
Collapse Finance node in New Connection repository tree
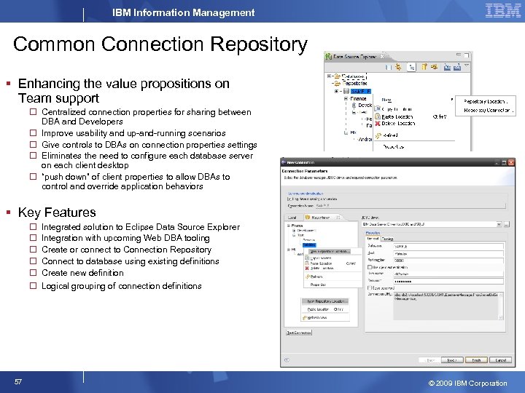(x=288, y=226)
